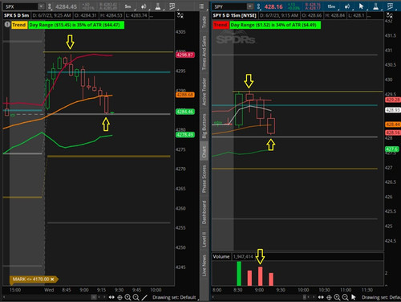Zoom in on the SPY chart

coord(337,297)
